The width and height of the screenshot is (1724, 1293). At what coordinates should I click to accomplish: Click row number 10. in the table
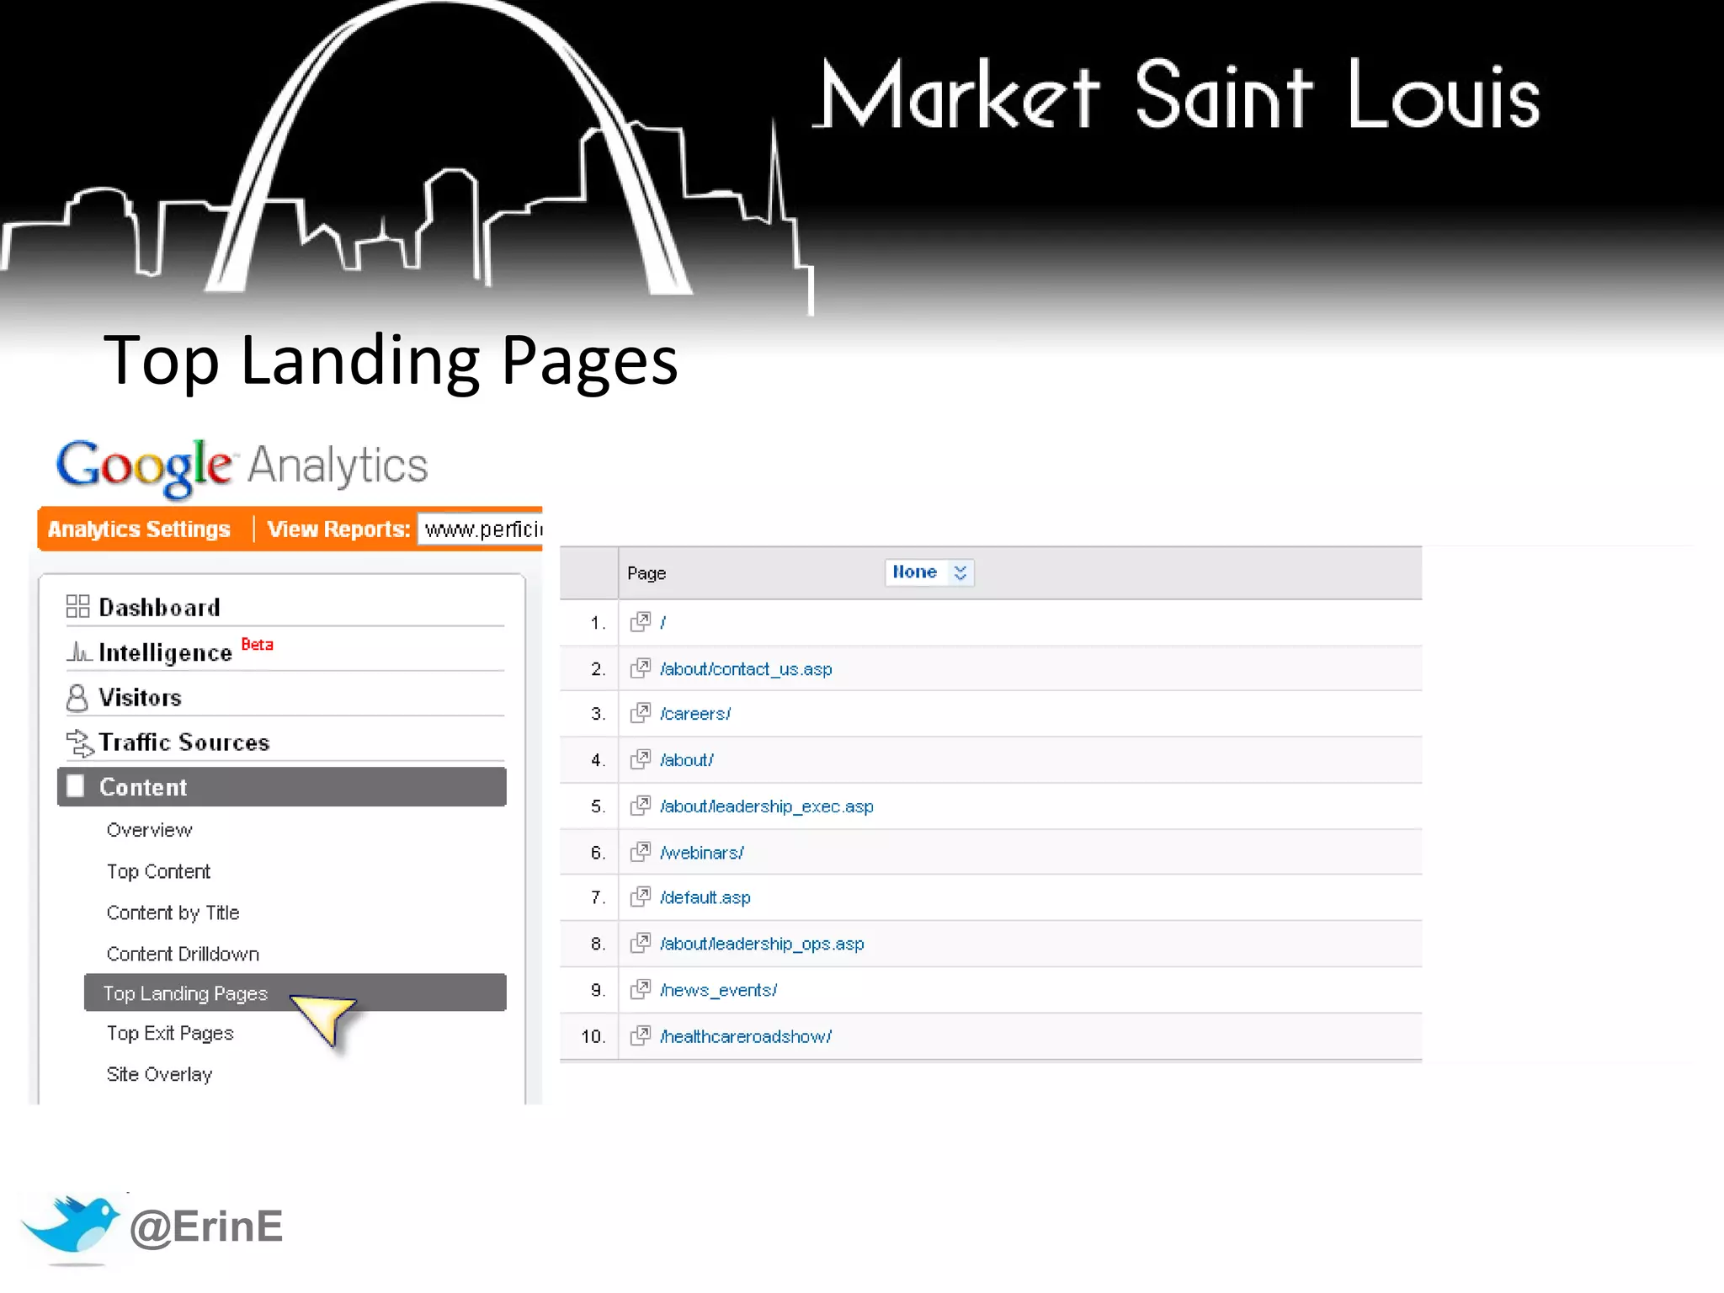pyautogui.click(x=593, y=1036)
